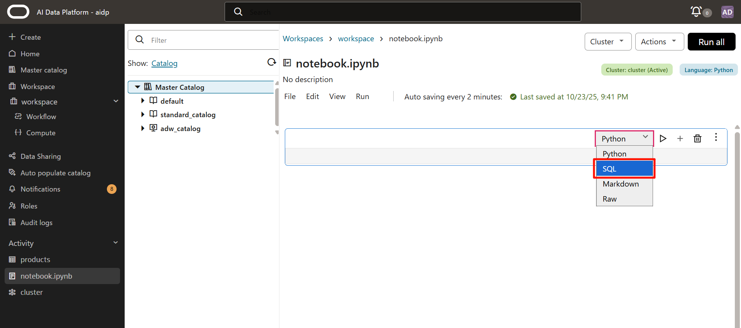741x328 pixels.
Task: Refresh the catalog tree with the reload icon
Action: pyautogui.click(x=272, y=62)
